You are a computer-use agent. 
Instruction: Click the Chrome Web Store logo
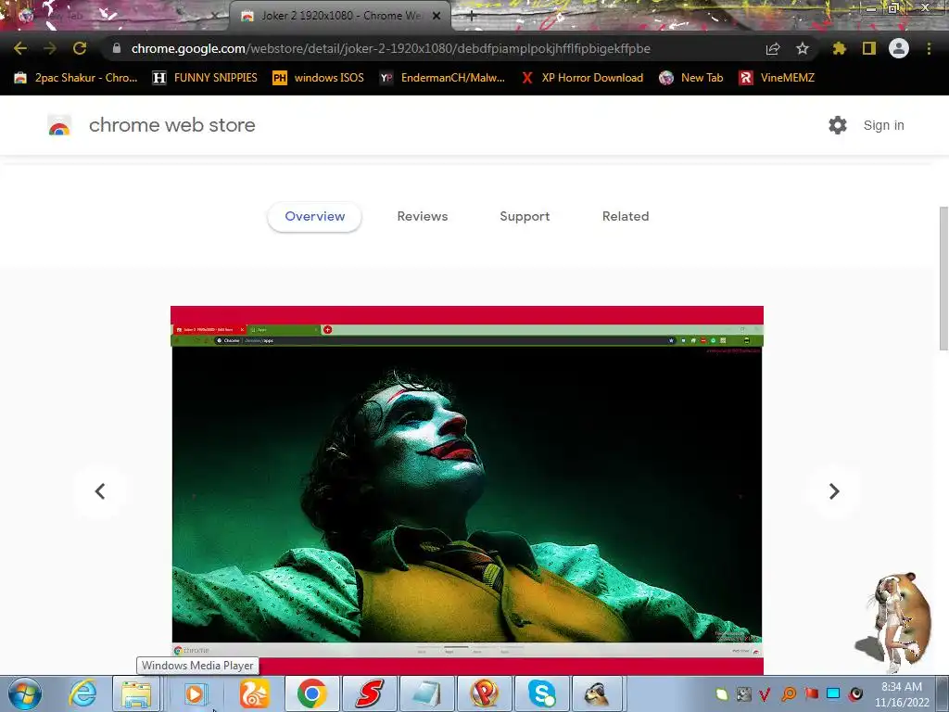click(x=59, y=125)
